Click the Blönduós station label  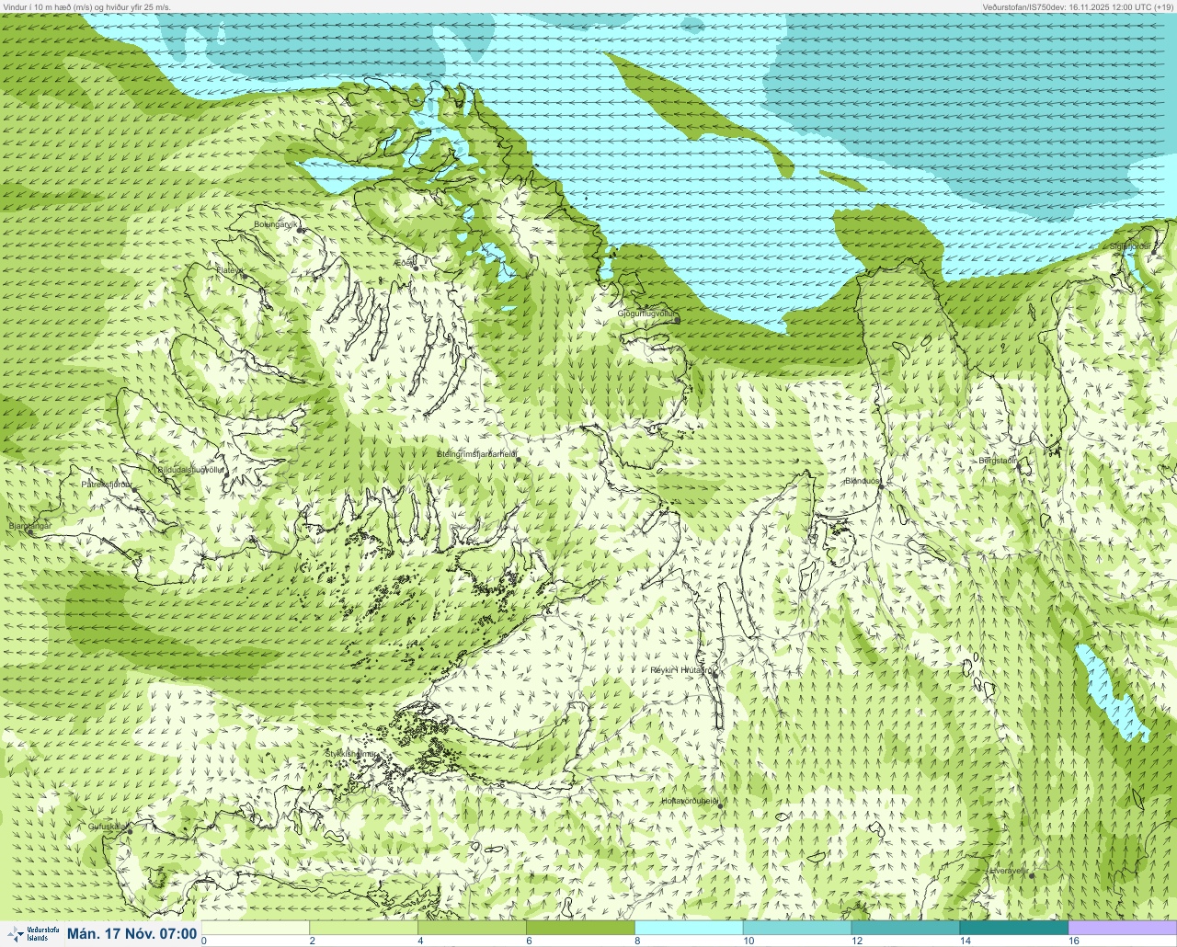pos(863,481)
